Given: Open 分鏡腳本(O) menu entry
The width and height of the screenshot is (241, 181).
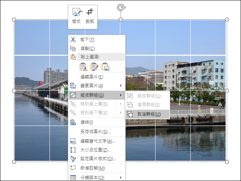Looking at the screenshot, I should [x=97, y=177].
